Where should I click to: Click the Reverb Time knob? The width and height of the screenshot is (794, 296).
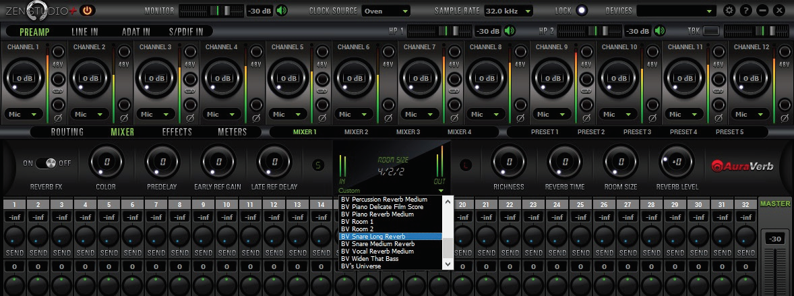point(565,162)
